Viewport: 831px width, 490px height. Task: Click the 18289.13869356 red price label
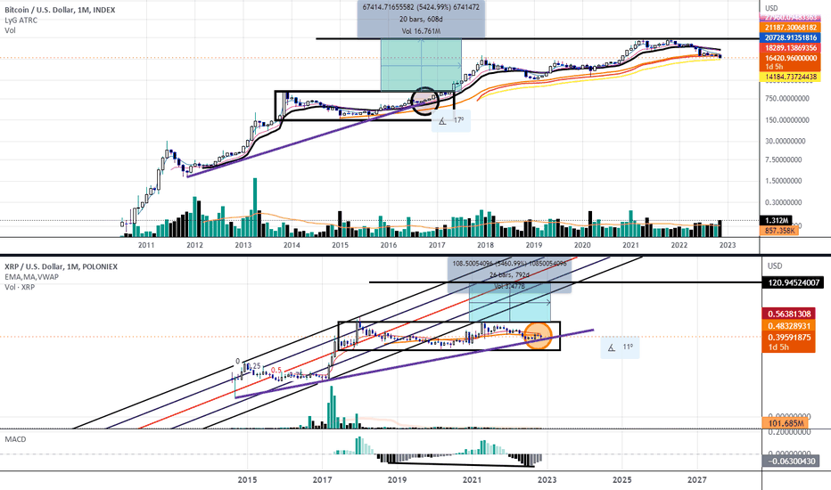click(x=790, y=48)
